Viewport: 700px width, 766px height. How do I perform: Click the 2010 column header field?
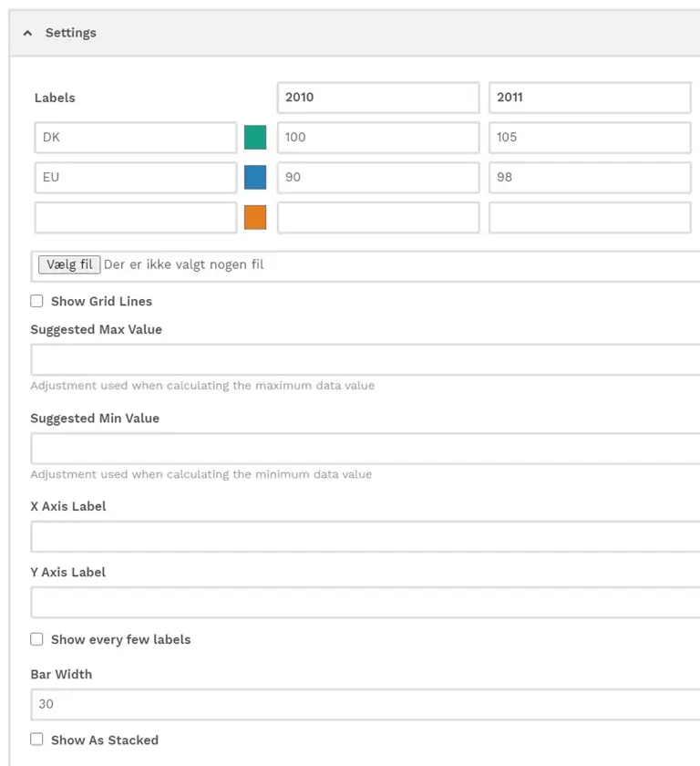tap(378, 98)
